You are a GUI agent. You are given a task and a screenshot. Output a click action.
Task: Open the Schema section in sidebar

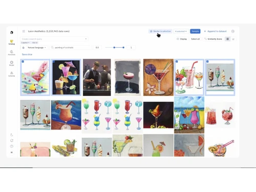pyautogui.click(x=12, y=74)
